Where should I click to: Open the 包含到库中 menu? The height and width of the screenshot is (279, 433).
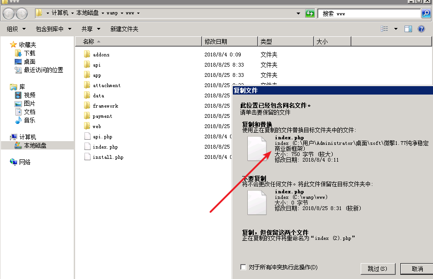tap(49, 28)
